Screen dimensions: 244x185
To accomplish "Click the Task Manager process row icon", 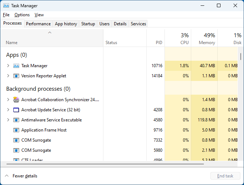I will [16, 66].
